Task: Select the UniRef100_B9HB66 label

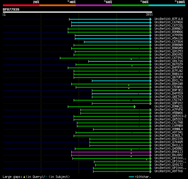Action: [x=169, y=32]
